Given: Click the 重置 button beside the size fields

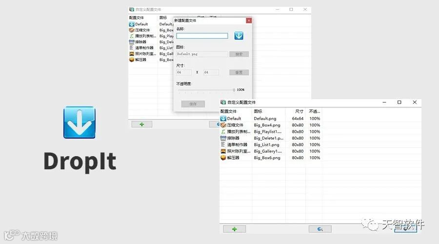Looking at the screenshot, I should [239, 72].
